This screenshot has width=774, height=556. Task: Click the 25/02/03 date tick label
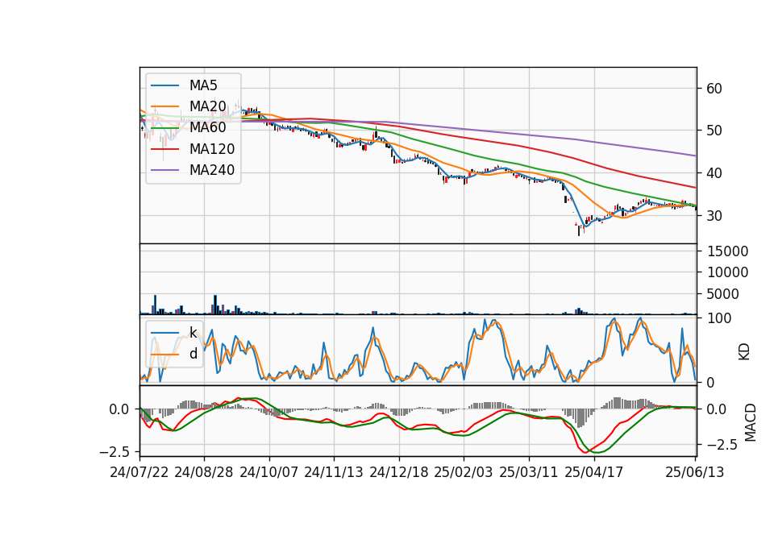(x=464, y=472)
